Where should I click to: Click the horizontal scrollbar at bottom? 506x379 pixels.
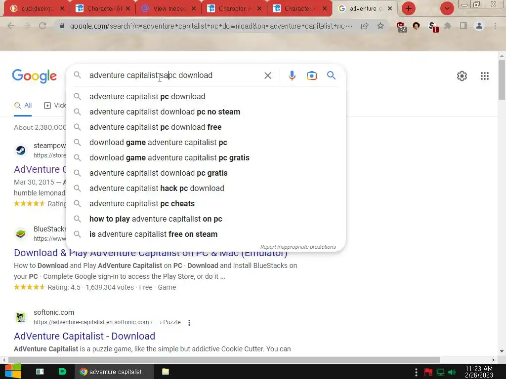tap(224, 360)
